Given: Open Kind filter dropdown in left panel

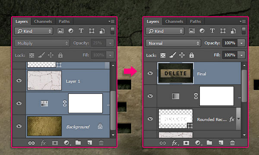Looking at the screenshot, I should click(34, 31).
